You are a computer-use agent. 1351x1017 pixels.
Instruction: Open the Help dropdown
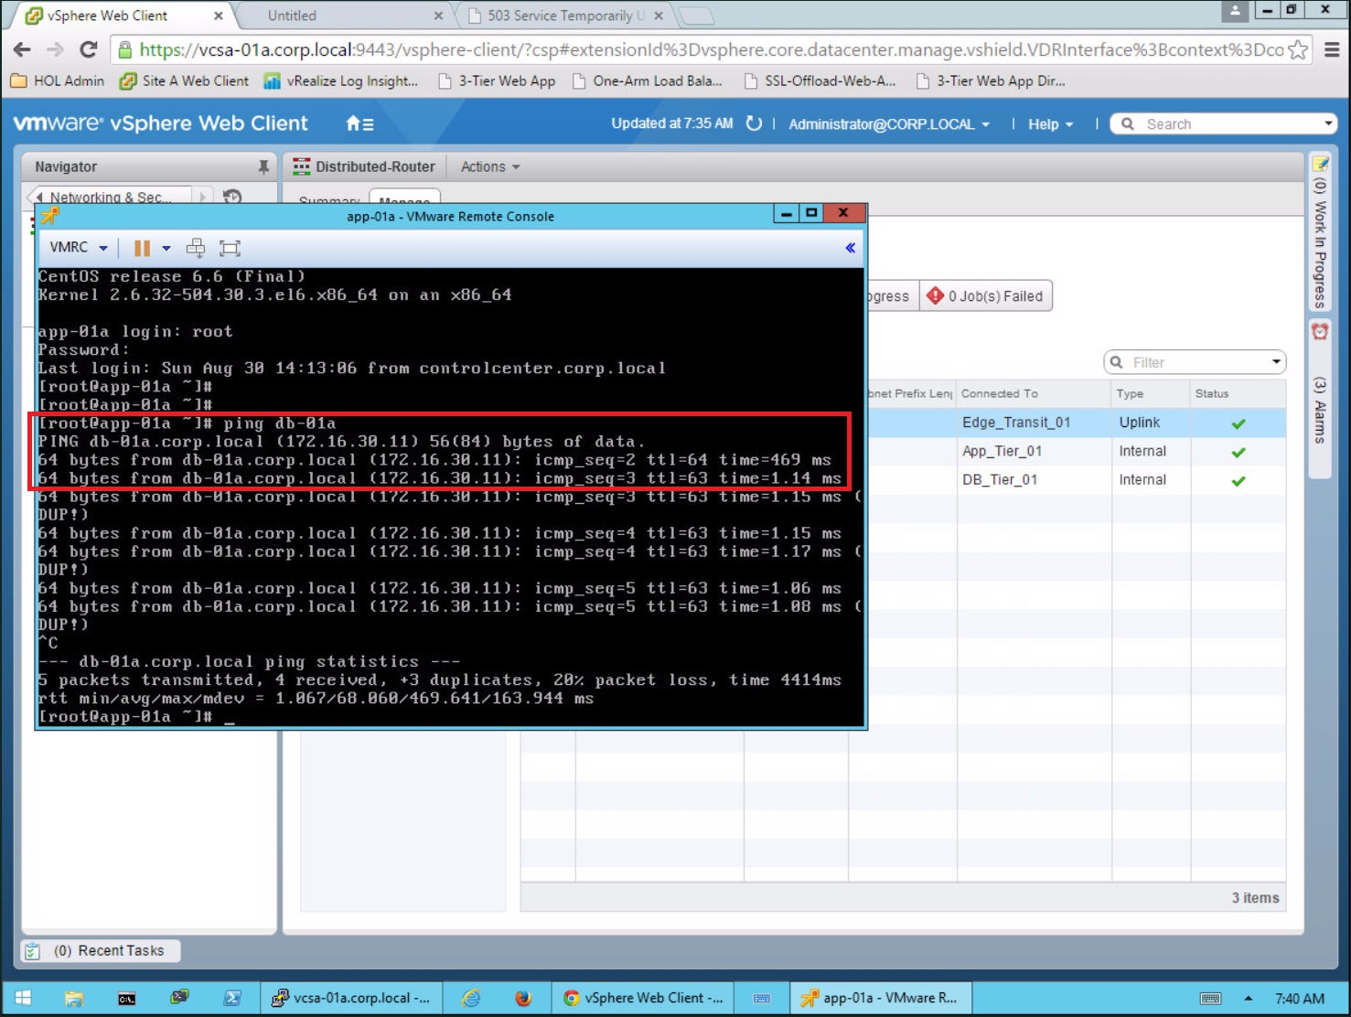[1050, 124]
